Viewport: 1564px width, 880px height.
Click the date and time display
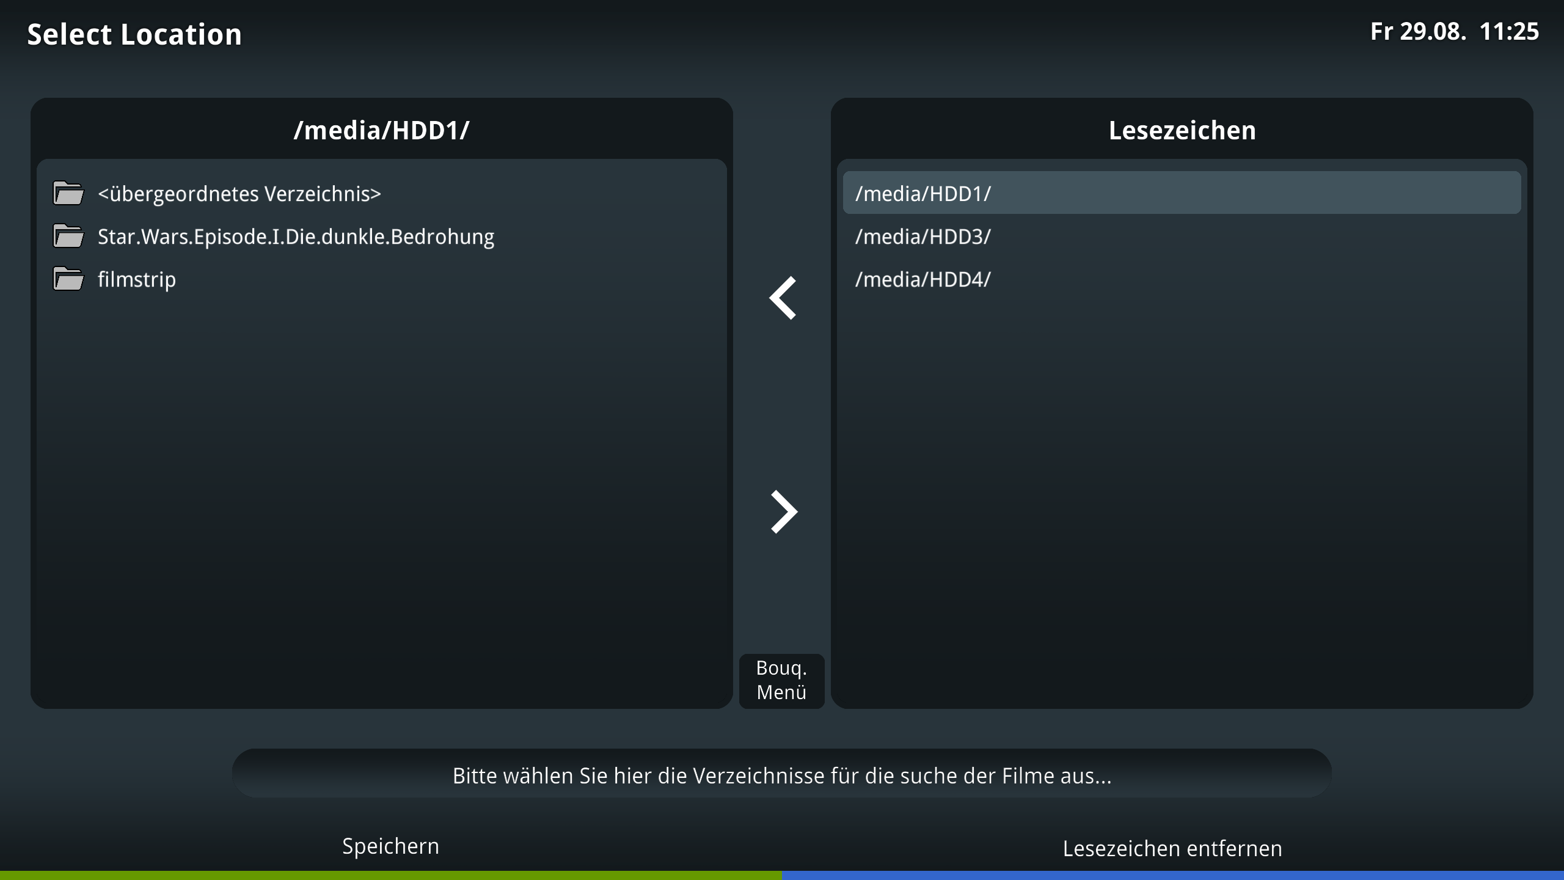pyautogui.click(x=1454, y=32)
